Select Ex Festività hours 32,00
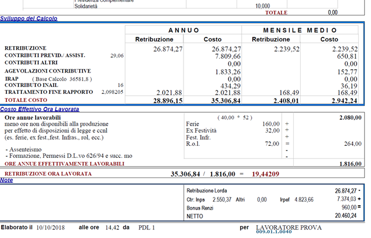This screenshot has height=238, width=371. 272,130
